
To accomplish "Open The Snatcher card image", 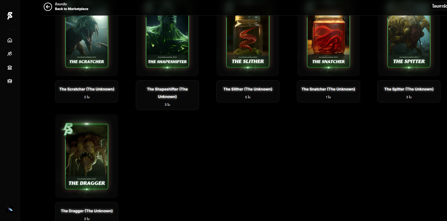I will (x=328, y=42).
